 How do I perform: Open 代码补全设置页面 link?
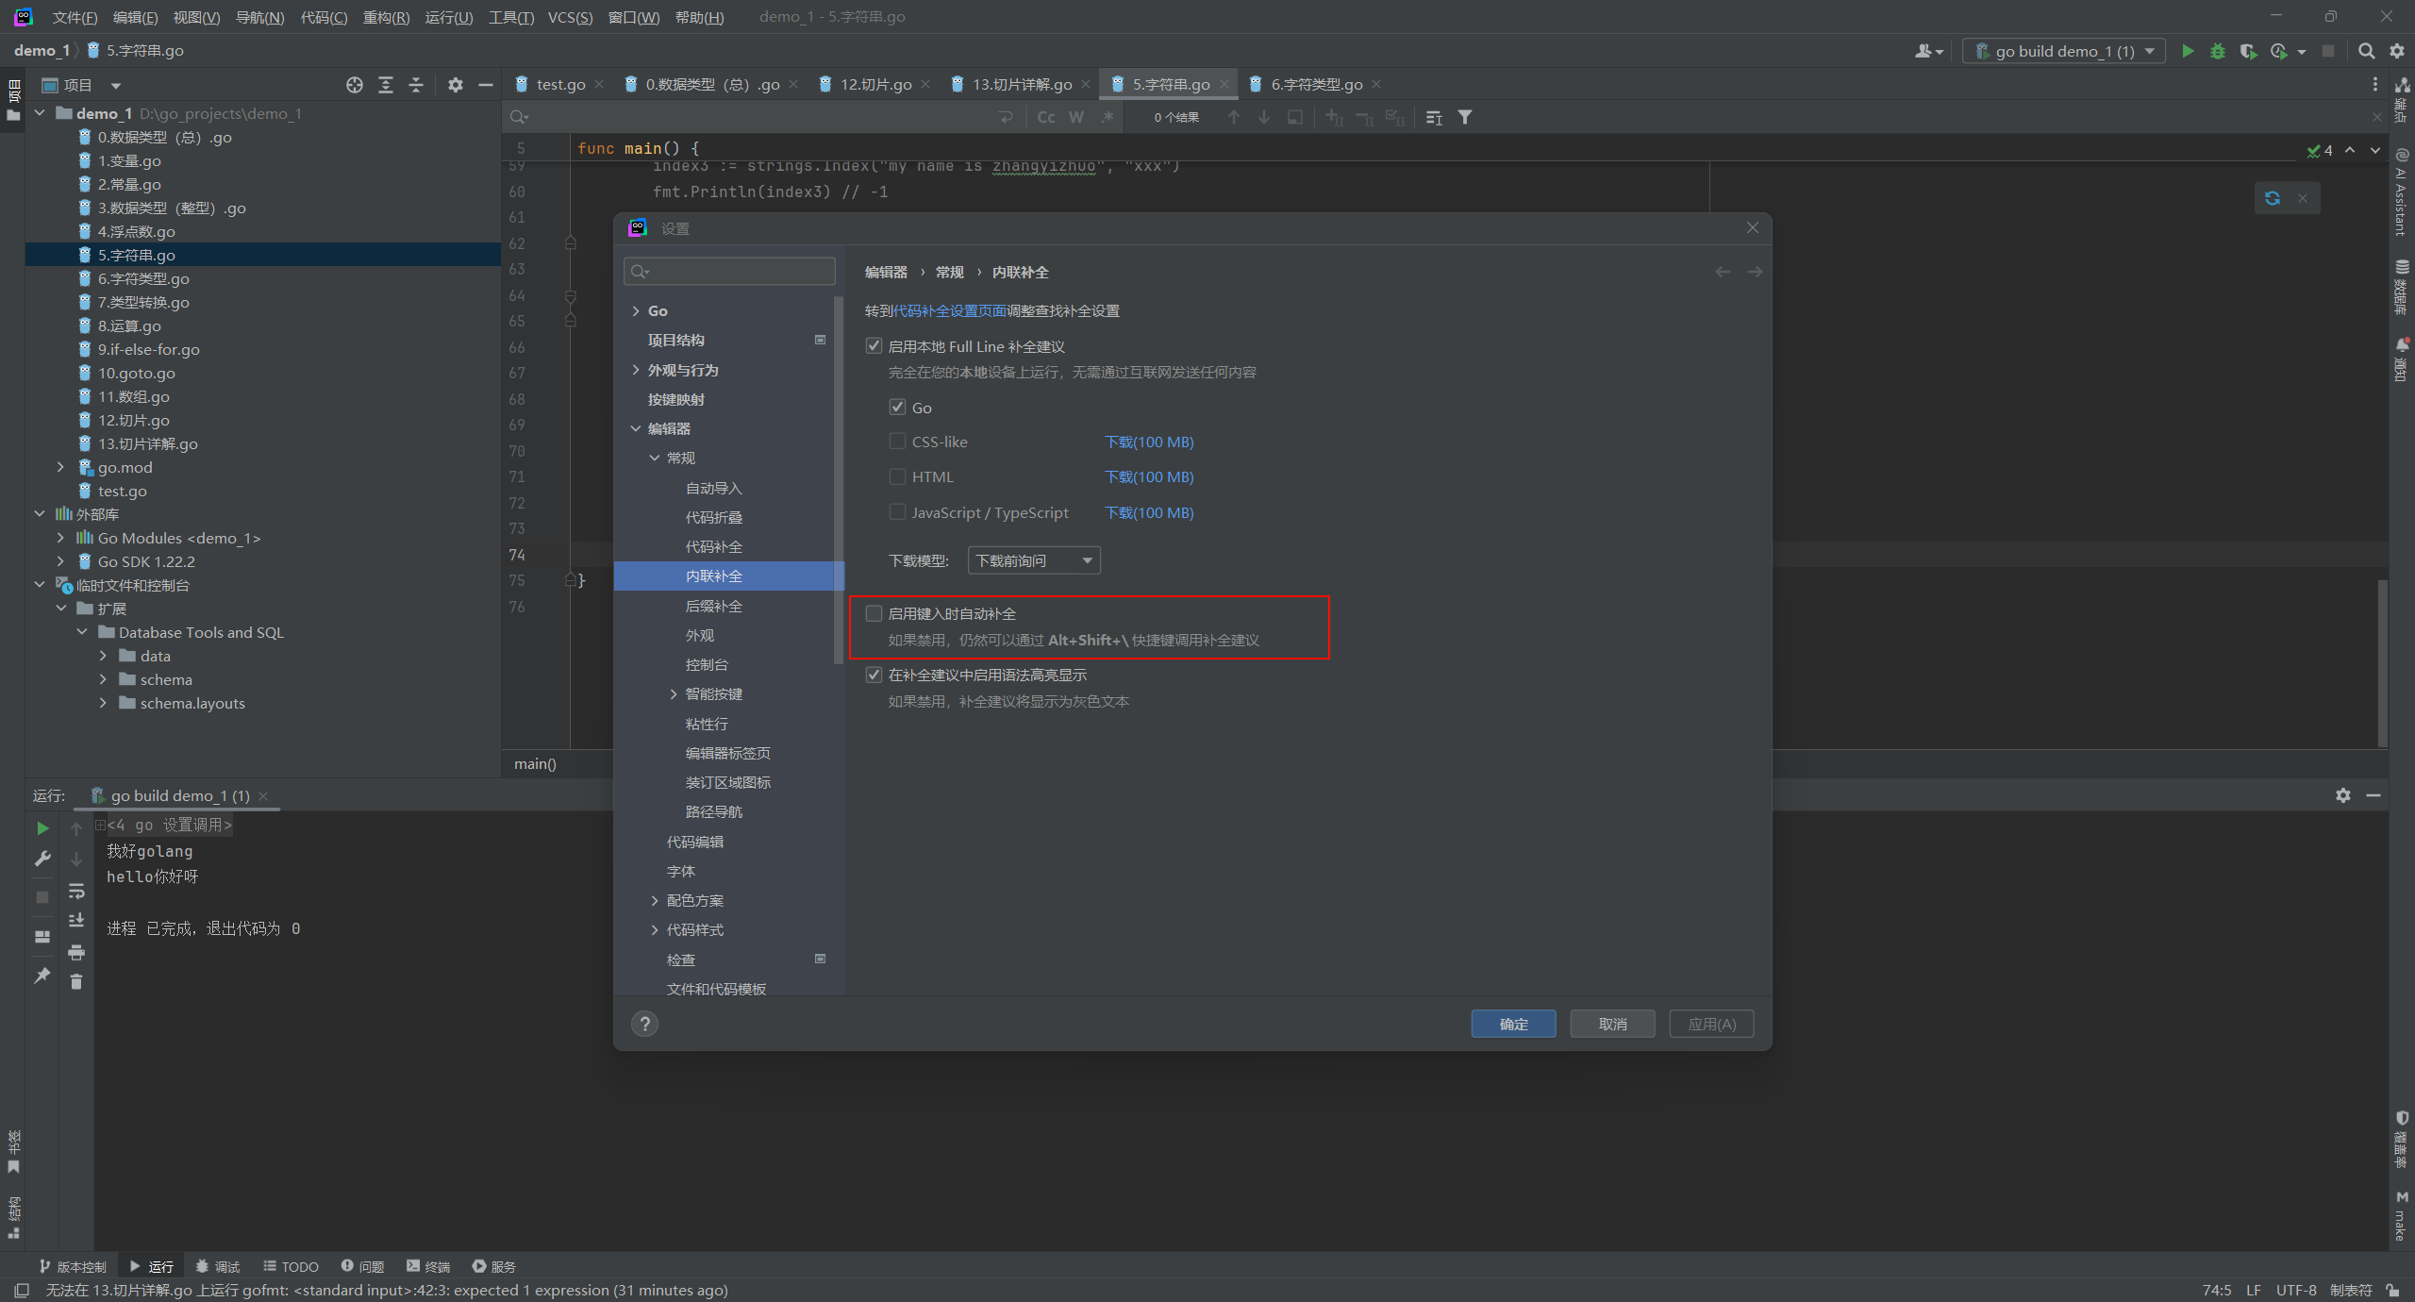click(950, 310)
